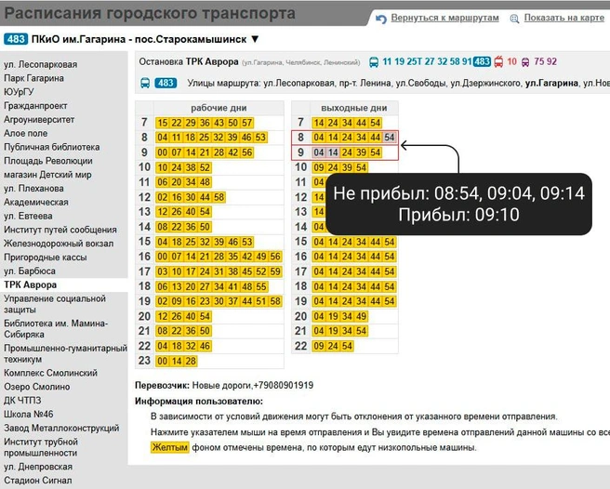
Task: Select stop Пригородные кассы
Action: tap(46, 258)
